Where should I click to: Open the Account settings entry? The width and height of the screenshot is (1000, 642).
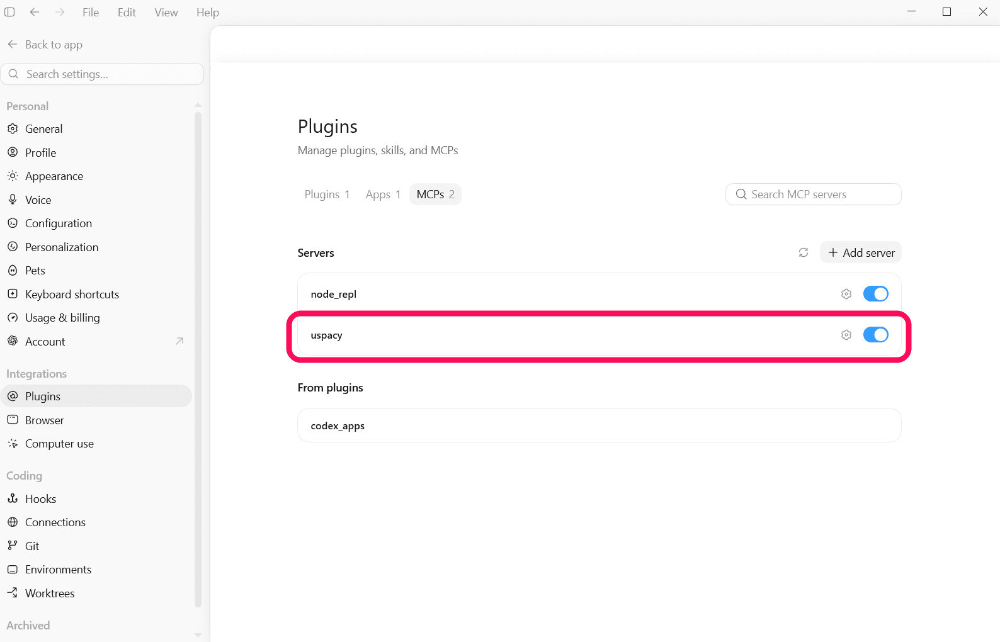pos(97,341)
